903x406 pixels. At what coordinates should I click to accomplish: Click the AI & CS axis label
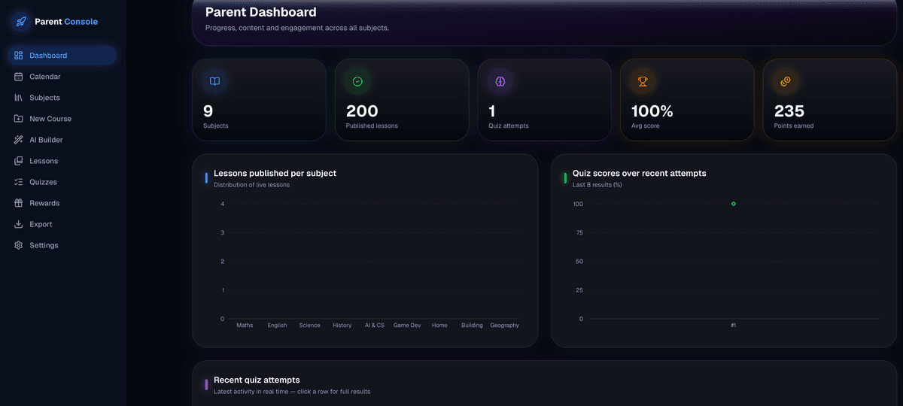(374, 326)
